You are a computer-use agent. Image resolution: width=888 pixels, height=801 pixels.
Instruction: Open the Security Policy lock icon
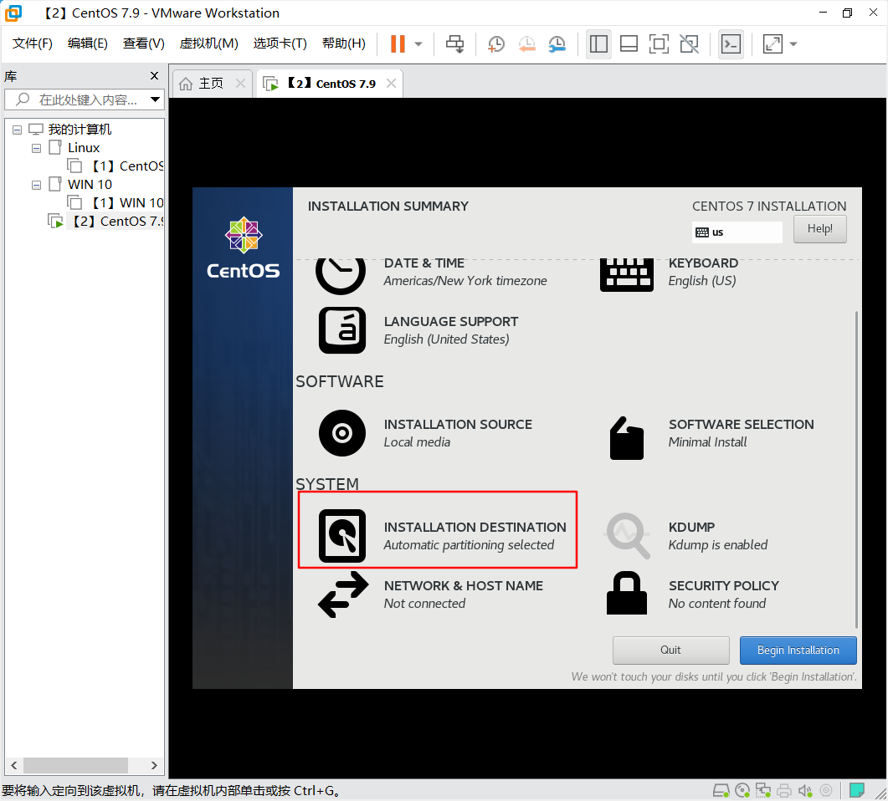coord(626,593)
